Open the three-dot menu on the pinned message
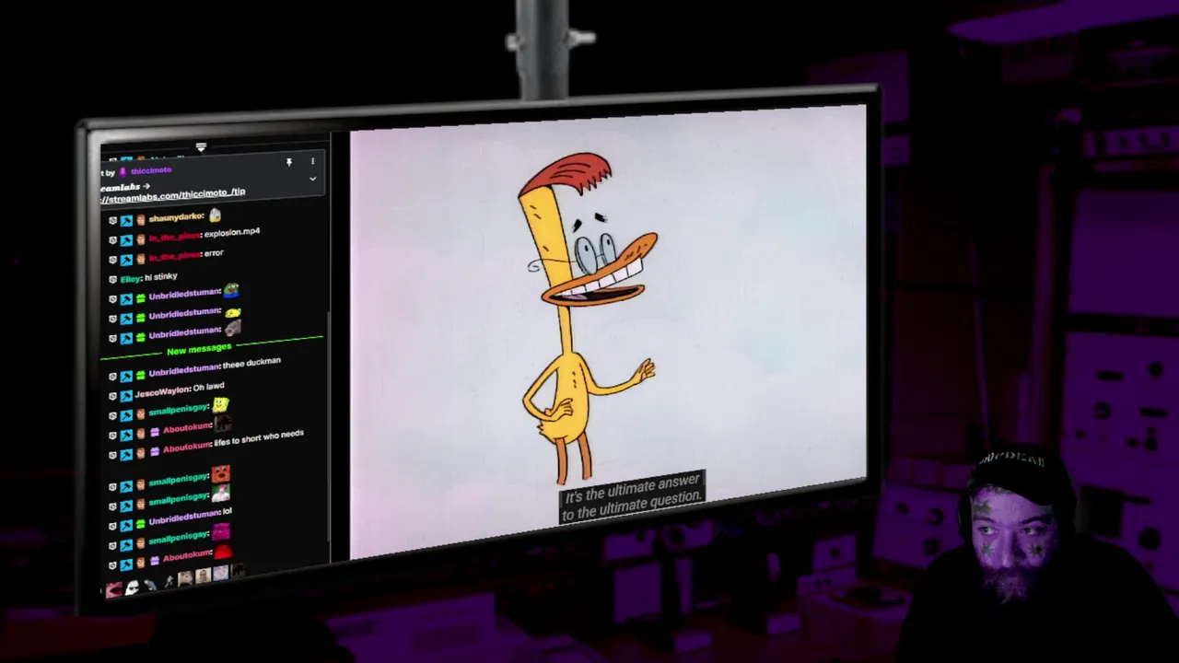1179x663 pixels. pos(312,162)
